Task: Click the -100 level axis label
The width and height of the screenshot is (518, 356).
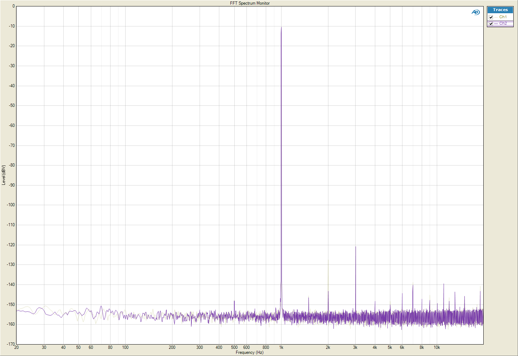Action: point(10,205)
